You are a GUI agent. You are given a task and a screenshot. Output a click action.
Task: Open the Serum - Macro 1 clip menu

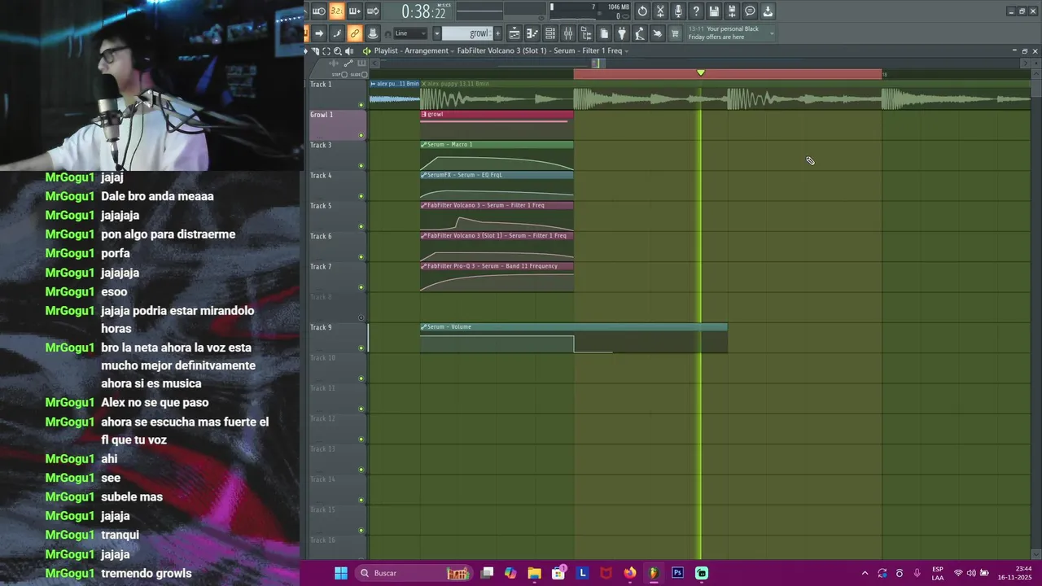pos(424,145)
